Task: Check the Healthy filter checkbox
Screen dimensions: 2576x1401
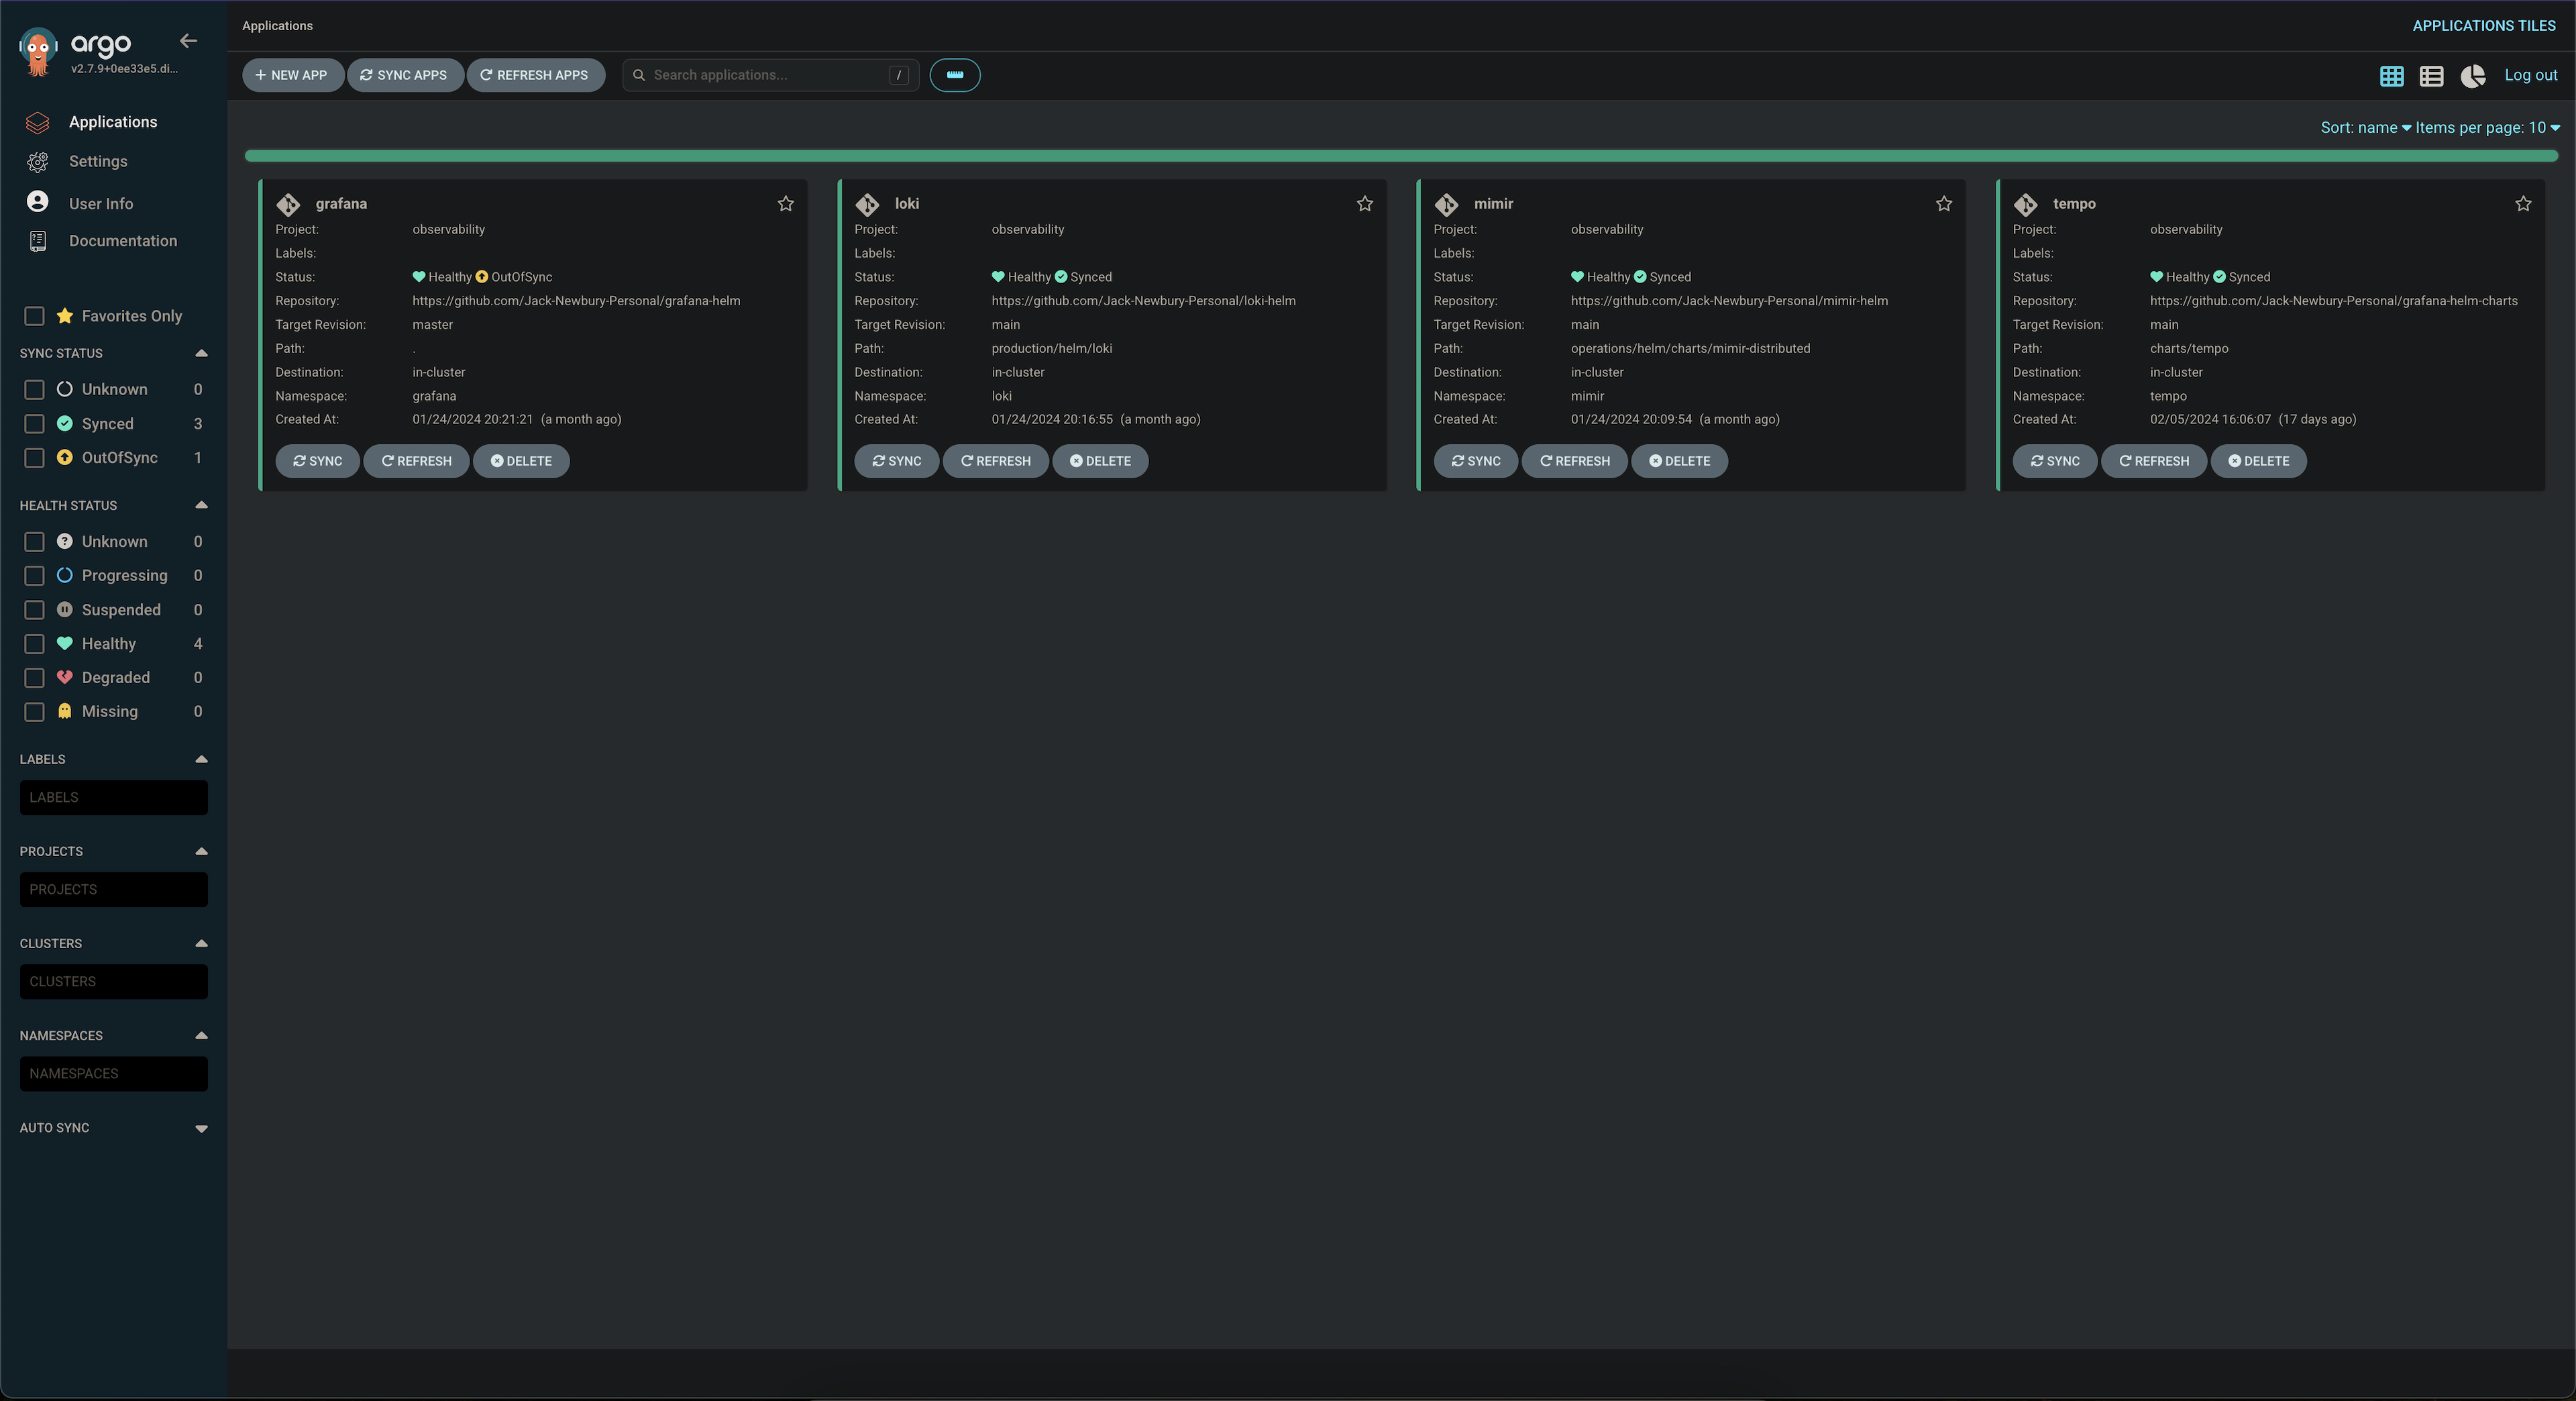Action: tap(34, 644)
